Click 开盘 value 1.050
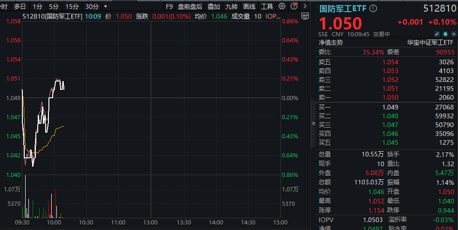Image resolution: width=458 pixels, height=230 pixels. (446, 192)
